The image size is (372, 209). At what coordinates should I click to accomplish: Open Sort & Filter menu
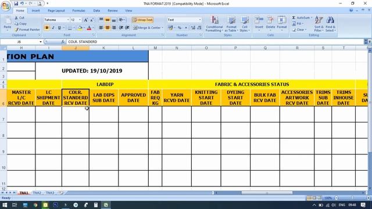tap(319, 24)
